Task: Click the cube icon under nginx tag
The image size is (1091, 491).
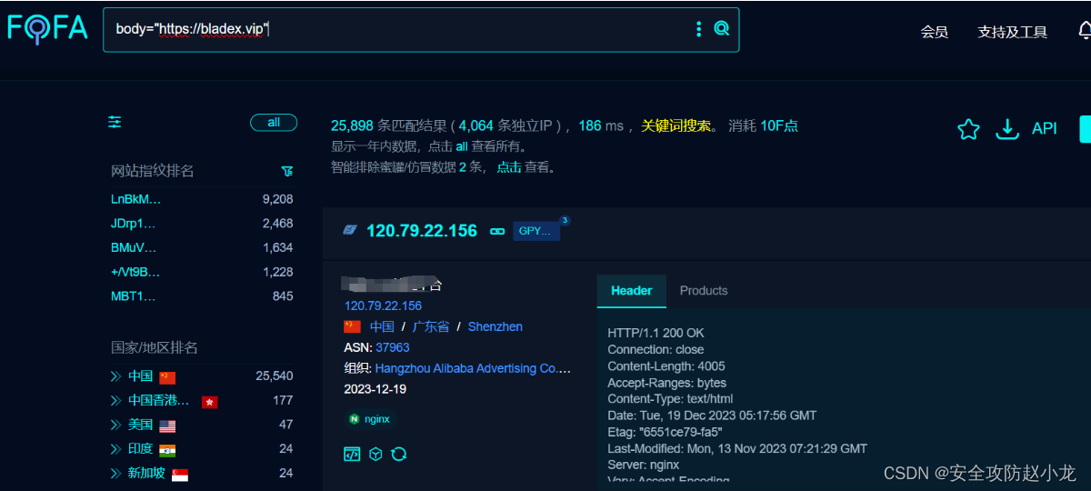Action: click(x=375, y=454)
